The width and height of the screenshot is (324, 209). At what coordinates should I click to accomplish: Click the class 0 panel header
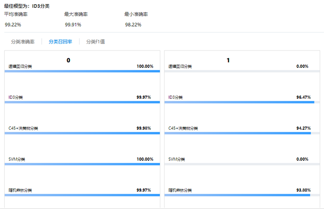68,60
